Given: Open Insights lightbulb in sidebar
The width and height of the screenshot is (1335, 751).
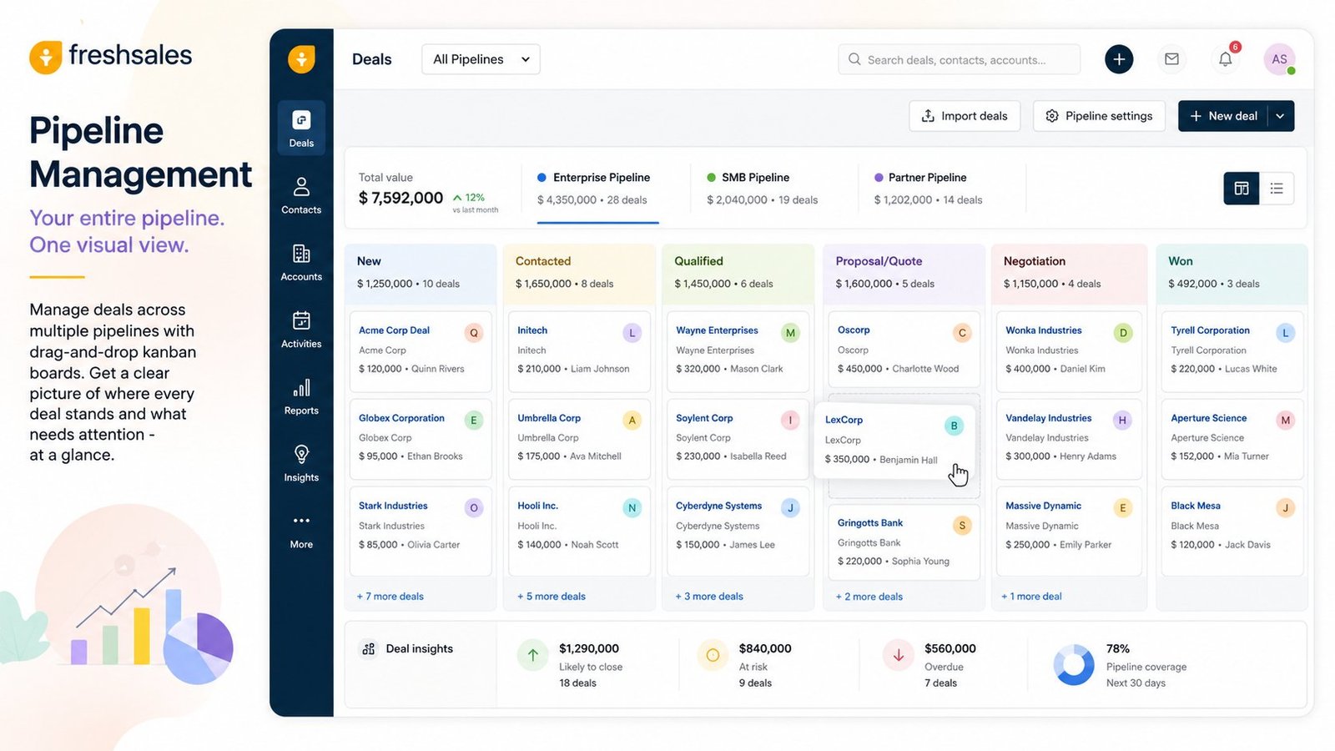Looking at the screenshot, I should click(301, 463).
